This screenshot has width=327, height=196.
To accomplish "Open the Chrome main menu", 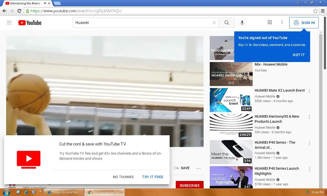I will coord(323,11).
